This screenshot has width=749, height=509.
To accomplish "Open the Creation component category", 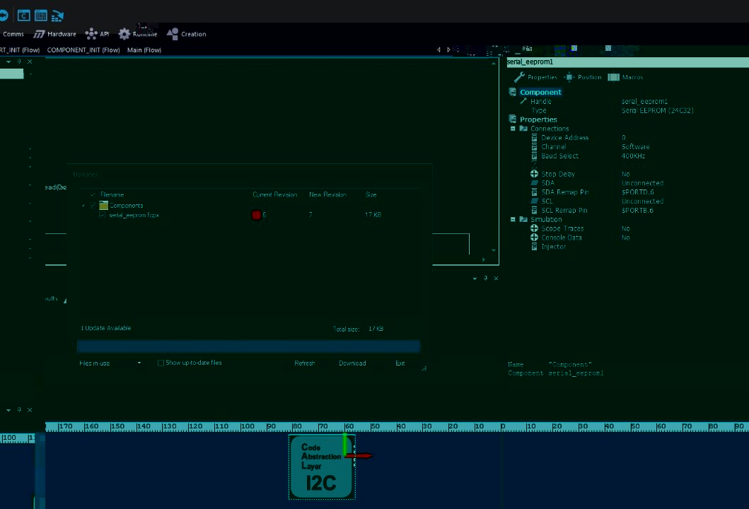I will click(186, 34).
